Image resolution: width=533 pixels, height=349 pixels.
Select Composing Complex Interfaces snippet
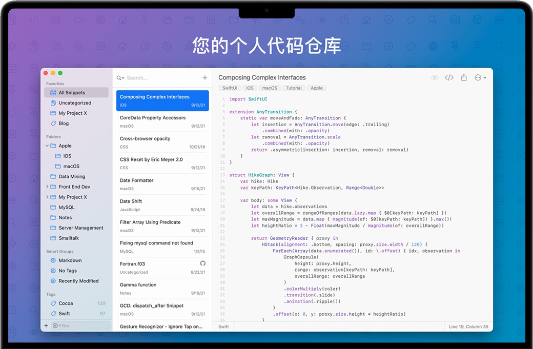pos(162,100)
